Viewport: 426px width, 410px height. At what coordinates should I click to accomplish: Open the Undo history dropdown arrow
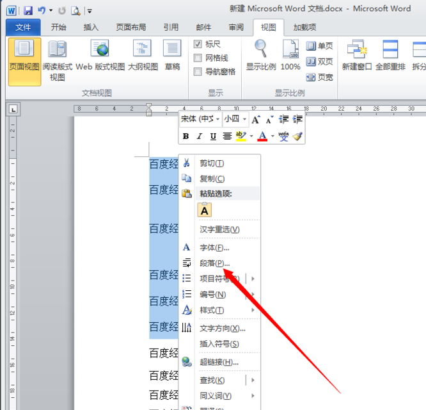[x=51, y=11]
